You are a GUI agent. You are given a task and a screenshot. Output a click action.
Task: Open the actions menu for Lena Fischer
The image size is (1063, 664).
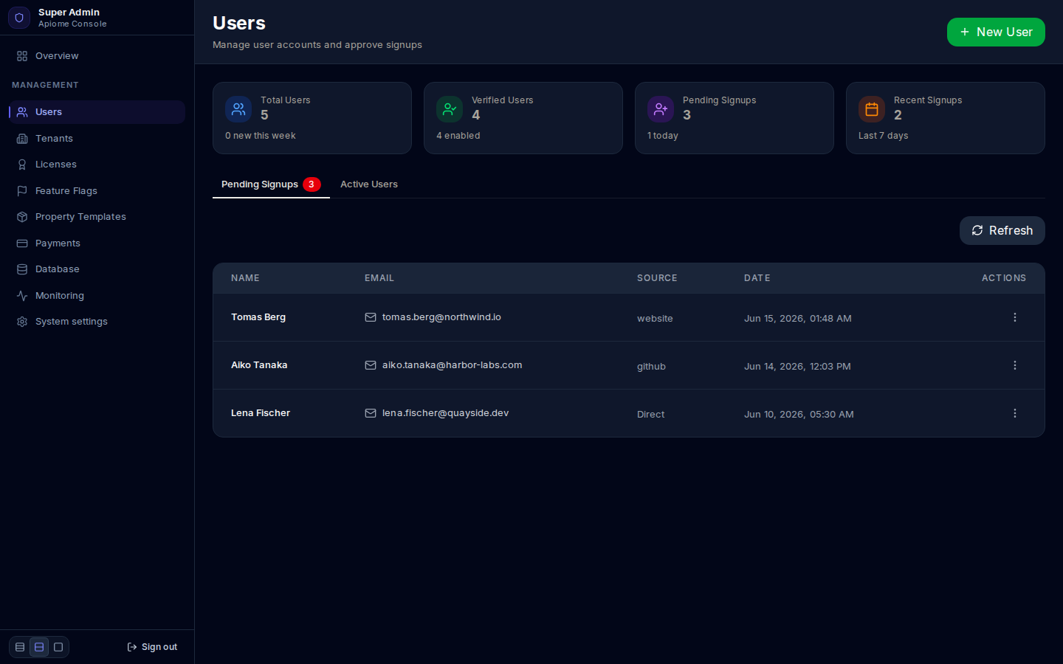click(1015, 413)
